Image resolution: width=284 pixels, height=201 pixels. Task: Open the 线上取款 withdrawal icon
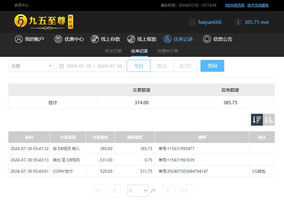[x=131, y=39]
